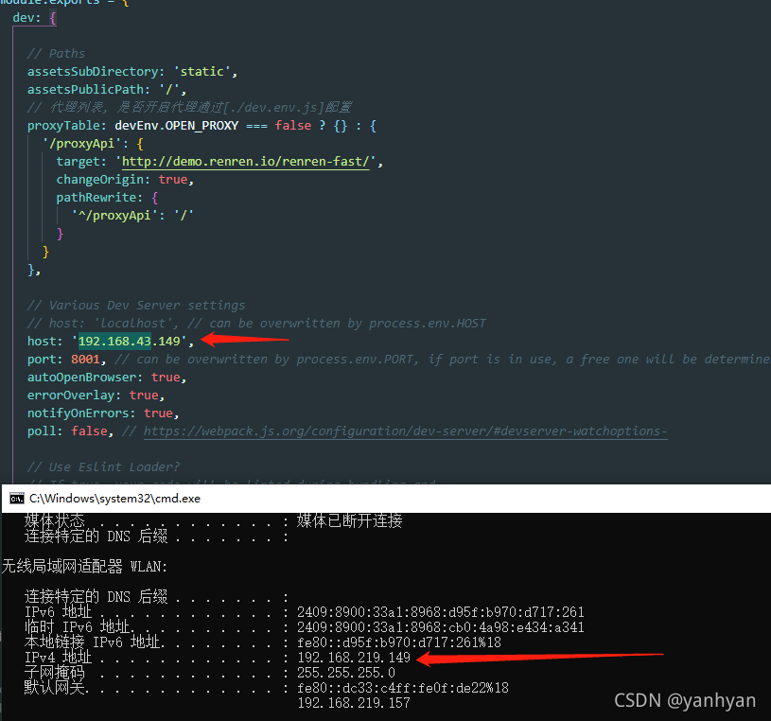
Task: Click temporary IPv6 address ending e434:a341
Action: click(x=441, y=627)
